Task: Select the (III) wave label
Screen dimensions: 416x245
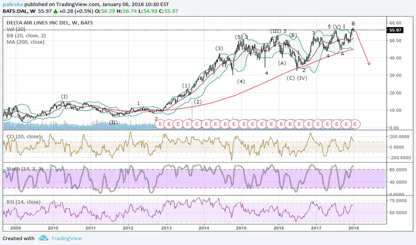Action: [276, 31]
